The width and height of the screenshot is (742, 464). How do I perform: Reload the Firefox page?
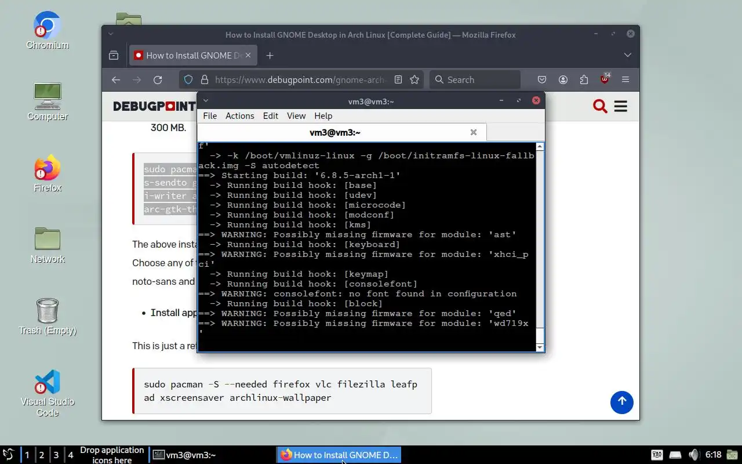158,79
